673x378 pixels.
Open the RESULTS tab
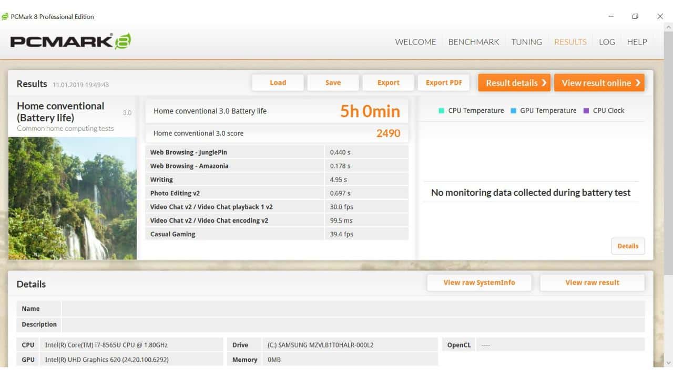(x=570, y=41)
